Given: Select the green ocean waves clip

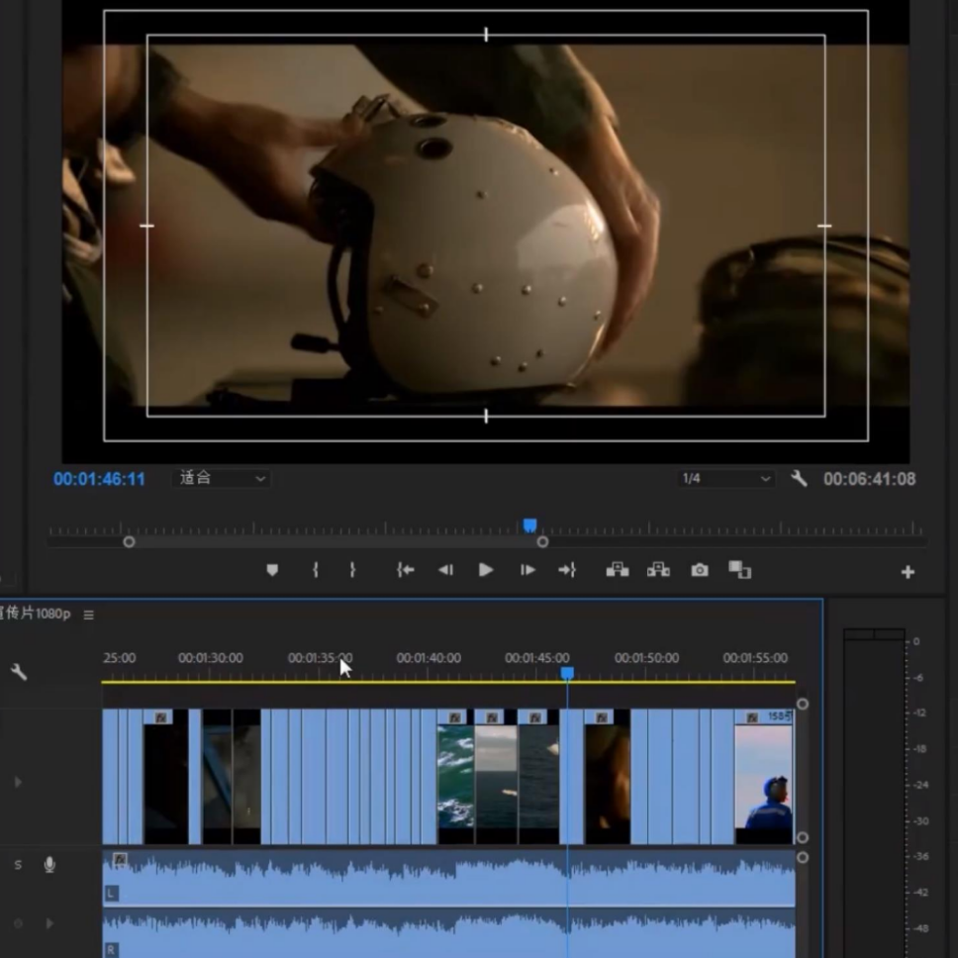Looking at the screenshot, I should click(x=456, y=777).
